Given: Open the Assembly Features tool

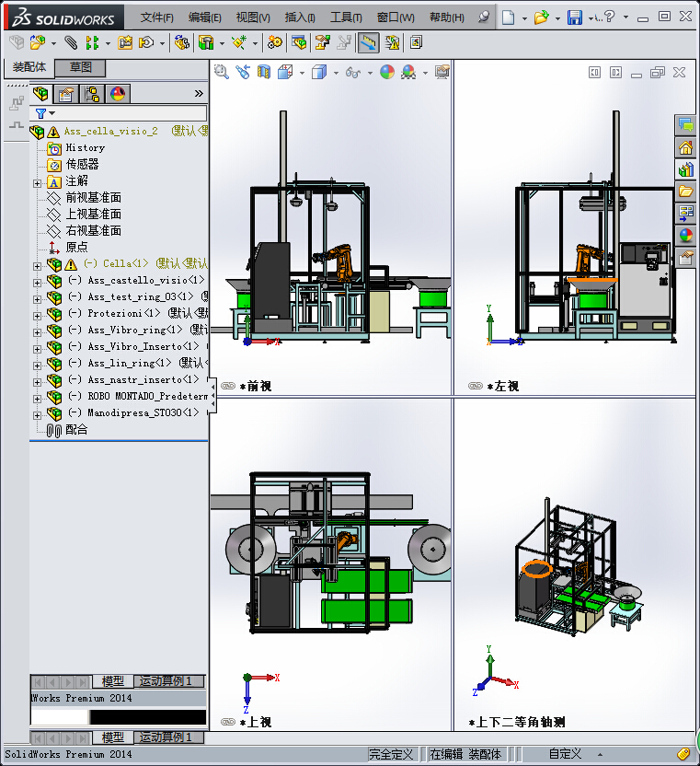Looking at the screenshot, I should tap(206, 43).
